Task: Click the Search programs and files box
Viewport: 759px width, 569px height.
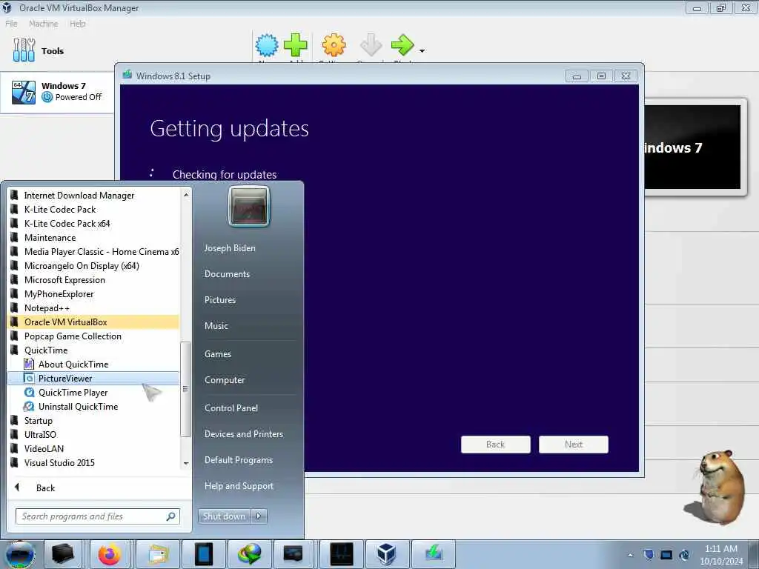Action: 97,516
